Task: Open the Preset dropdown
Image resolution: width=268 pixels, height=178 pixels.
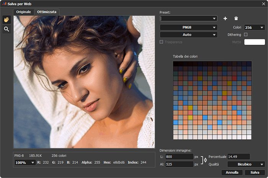Action: click(188, 18)
